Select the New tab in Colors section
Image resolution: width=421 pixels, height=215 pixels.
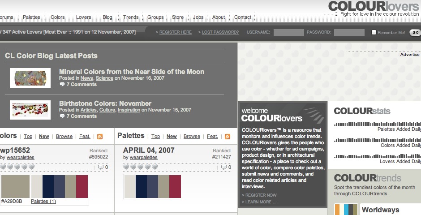tap(44, 136)
